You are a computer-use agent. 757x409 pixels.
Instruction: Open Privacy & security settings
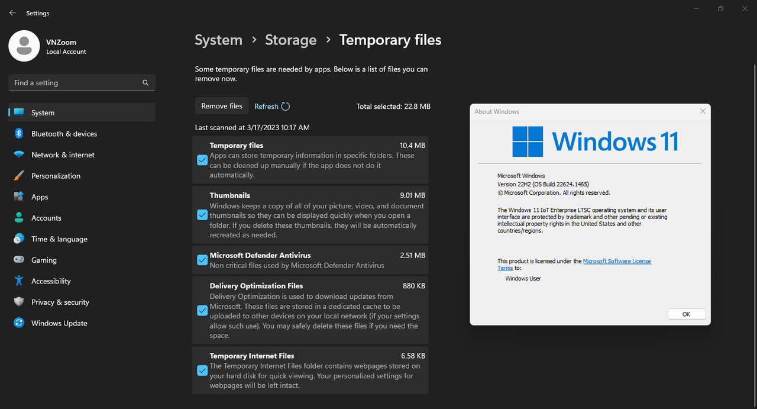[x=60, y=302]
